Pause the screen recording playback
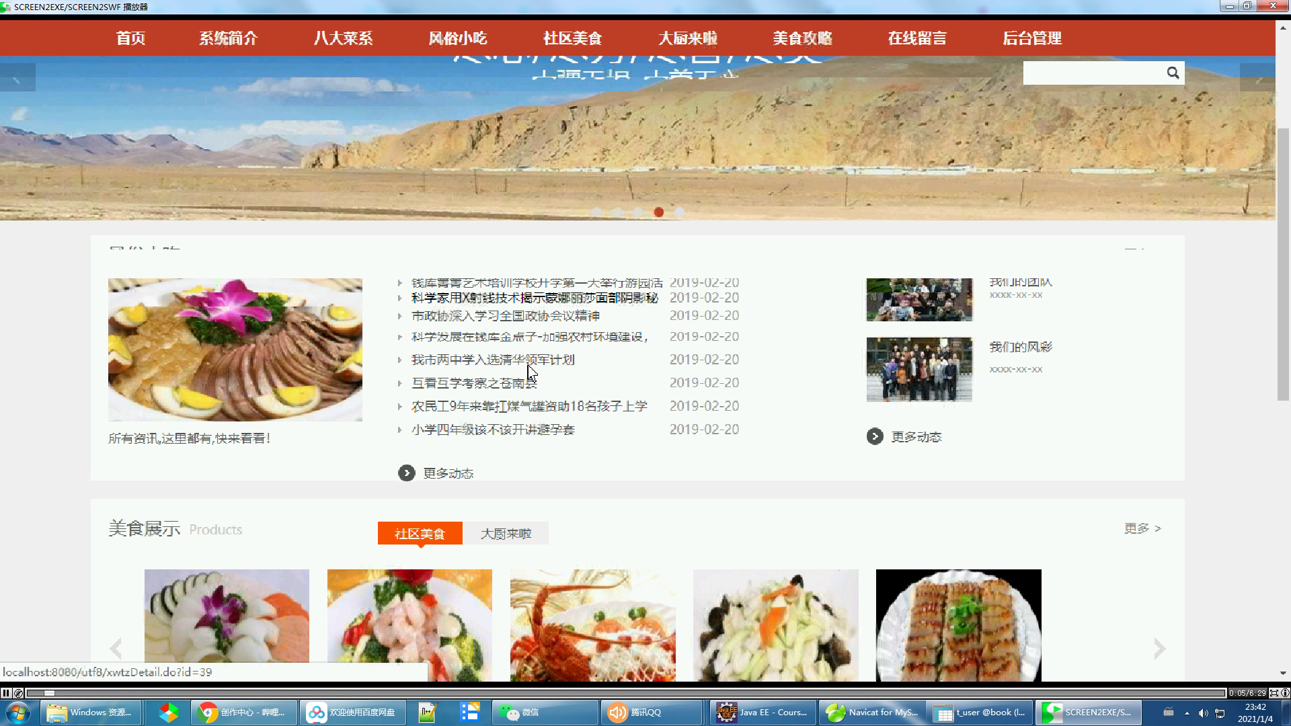This screenshot has width=1291, height=726. (6, 693)
